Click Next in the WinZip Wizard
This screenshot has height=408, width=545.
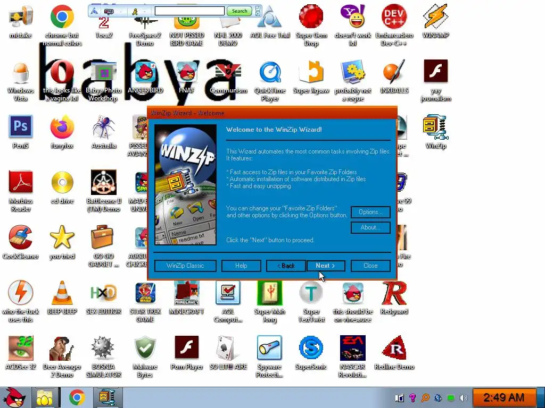coord(326,266)
